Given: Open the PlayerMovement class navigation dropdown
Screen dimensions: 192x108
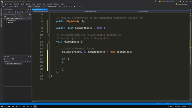Looking at the screenshot, I should 112,12.
